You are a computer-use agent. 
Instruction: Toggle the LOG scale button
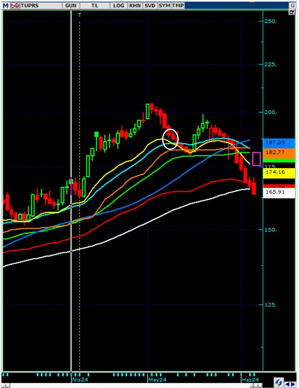point(118,5)
